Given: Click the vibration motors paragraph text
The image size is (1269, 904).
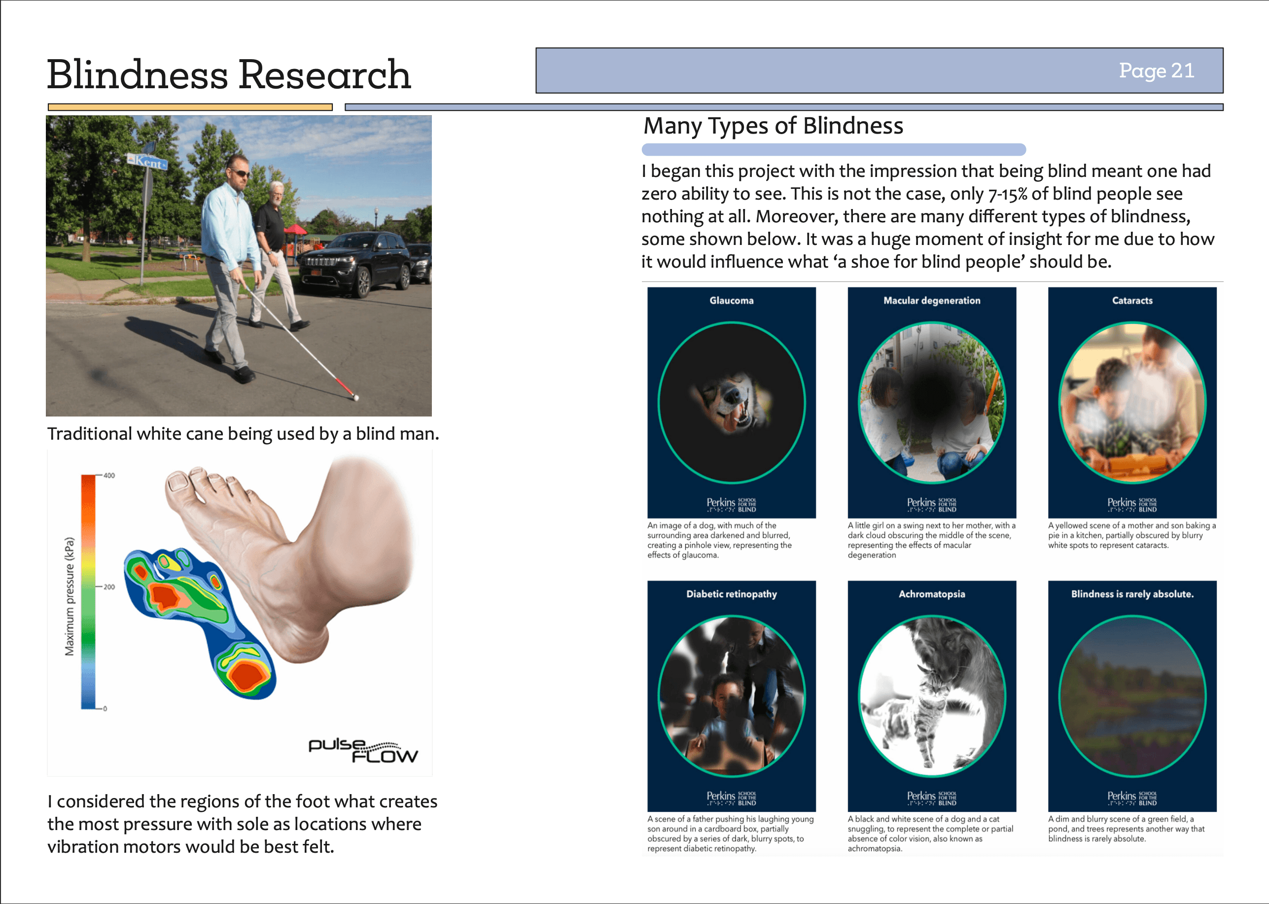Looking at the screenshot, I should point(242,824).
